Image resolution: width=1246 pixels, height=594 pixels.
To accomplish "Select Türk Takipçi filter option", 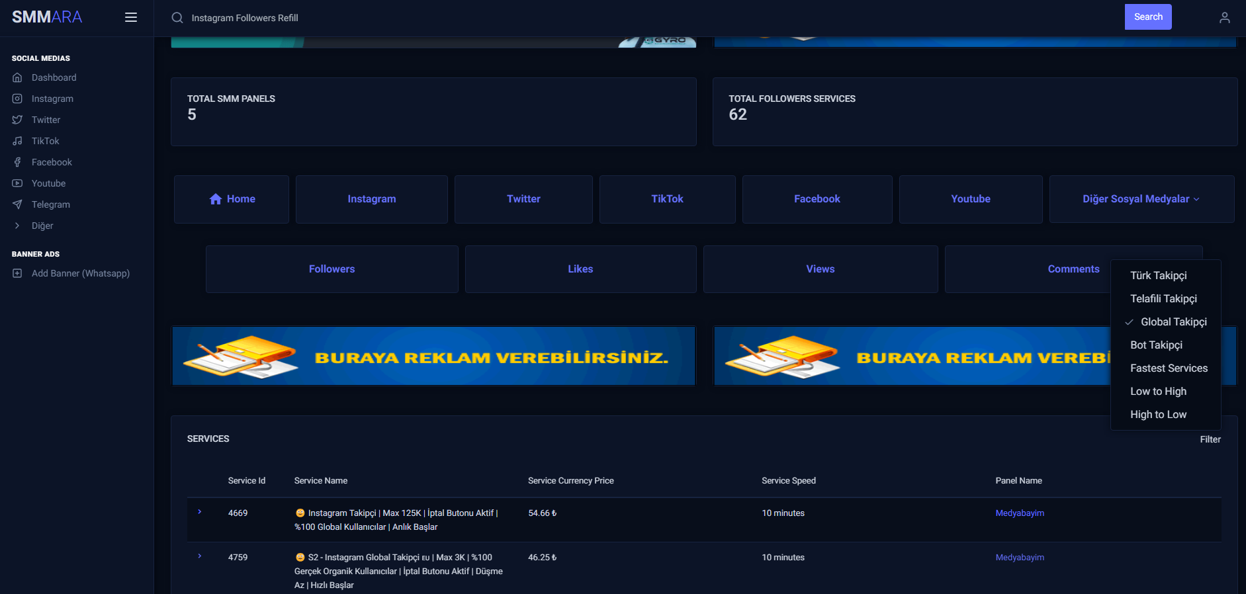I will point(1159,276).
